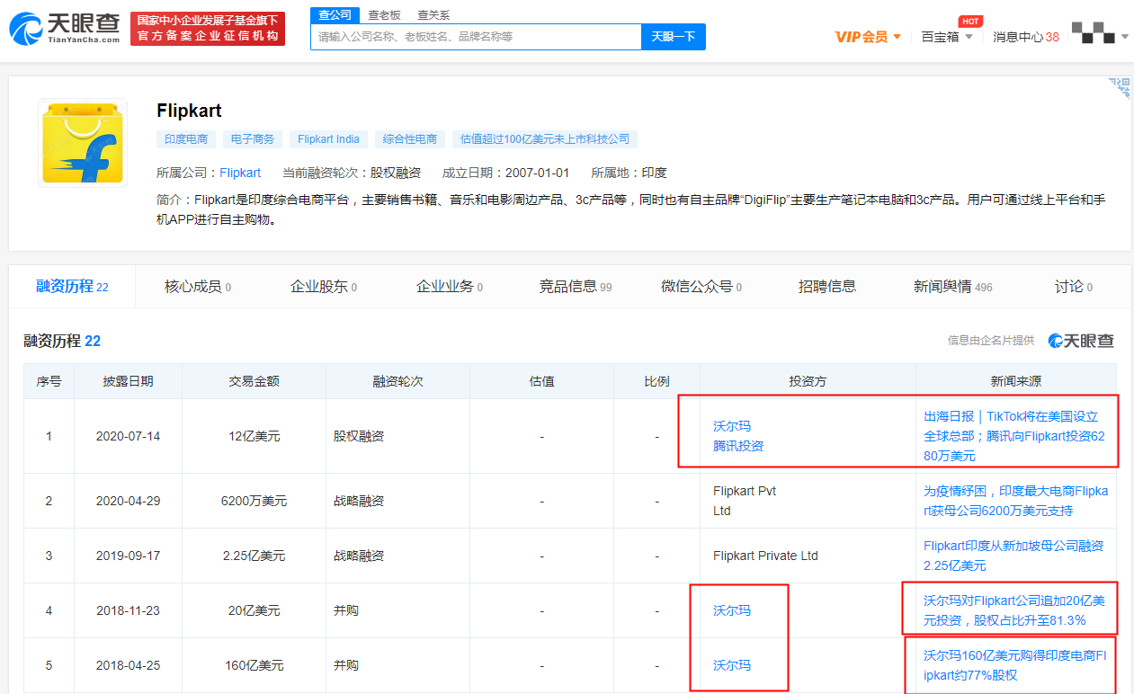The width and height of the screenshot is (1134, 694).
Task: Click the 12亿美元 transaction amount cell
Action: (254, 436)
